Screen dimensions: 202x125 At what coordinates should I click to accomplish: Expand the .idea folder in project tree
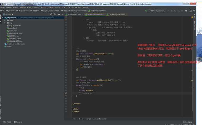pos(5,20)
